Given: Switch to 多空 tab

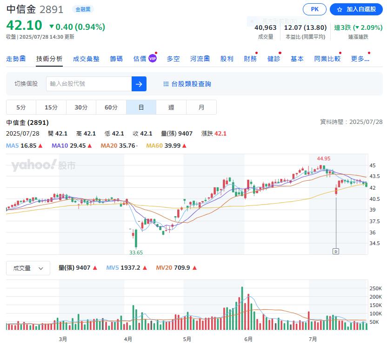Looking at the screenshot, I should coord(173,59).
